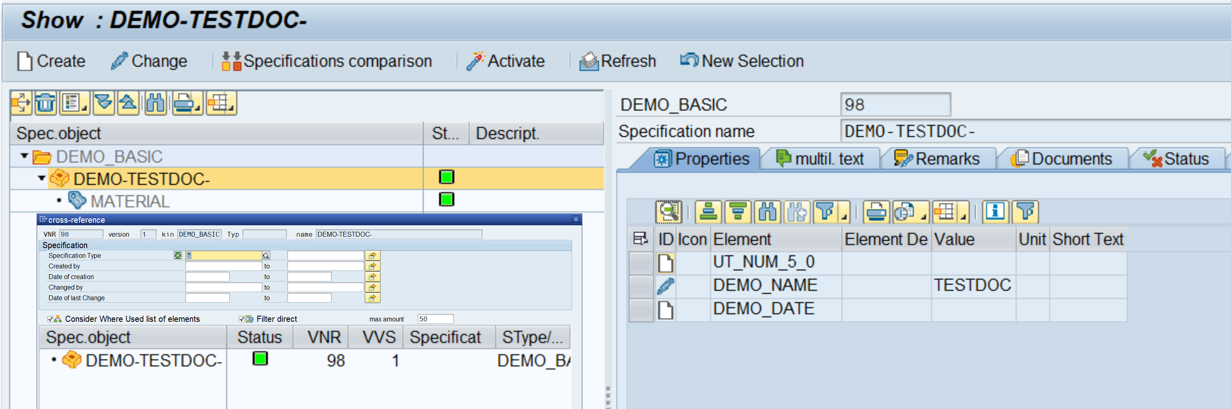This screenshot has width=1231, height=409.
Task: Click the expand all nodes icon
Action: tap(104, 103)
